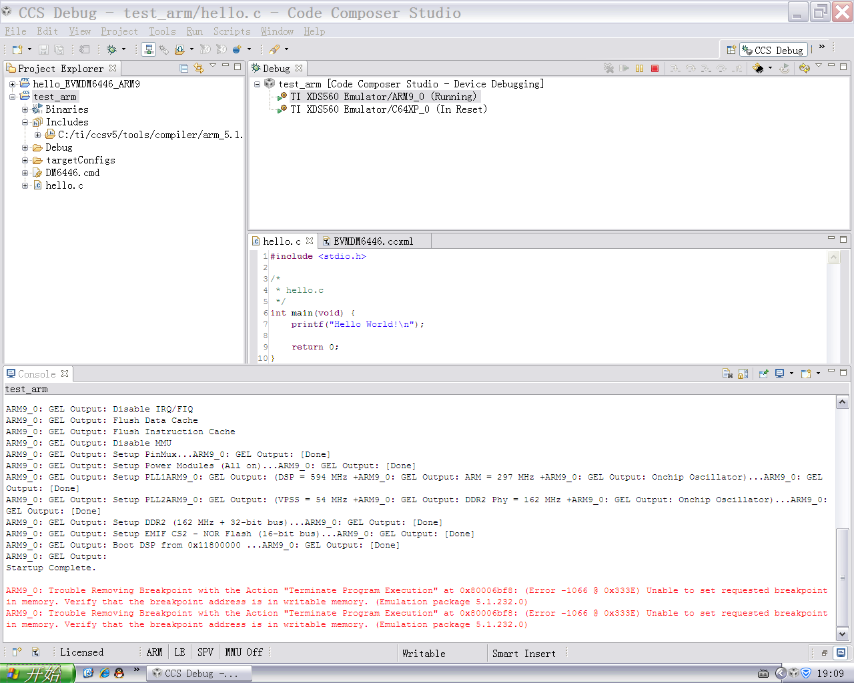The width and height of the screenshot is (854, 683).
Task: Minimize the Project Explorer view
Action: (226, 66)
